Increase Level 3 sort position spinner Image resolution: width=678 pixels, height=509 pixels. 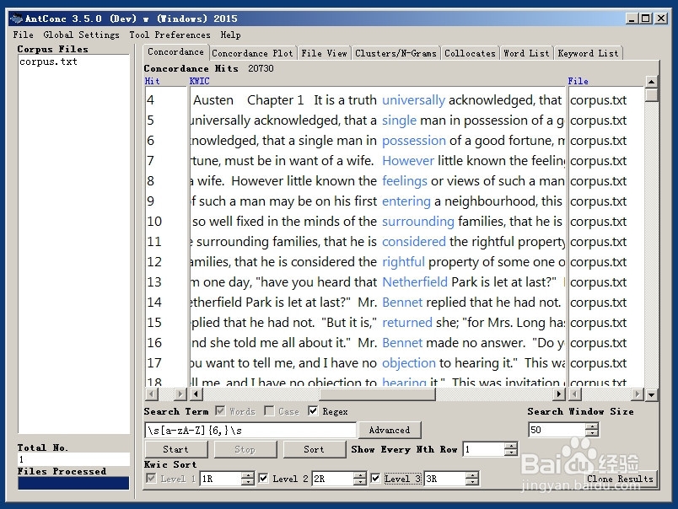[472, 474]
